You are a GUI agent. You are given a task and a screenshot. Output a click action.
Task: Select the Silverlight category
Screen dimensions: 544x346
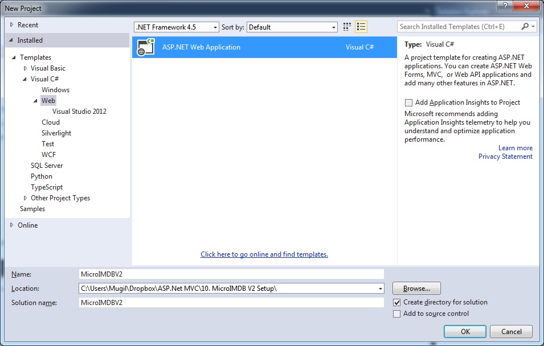coord(56,133)
